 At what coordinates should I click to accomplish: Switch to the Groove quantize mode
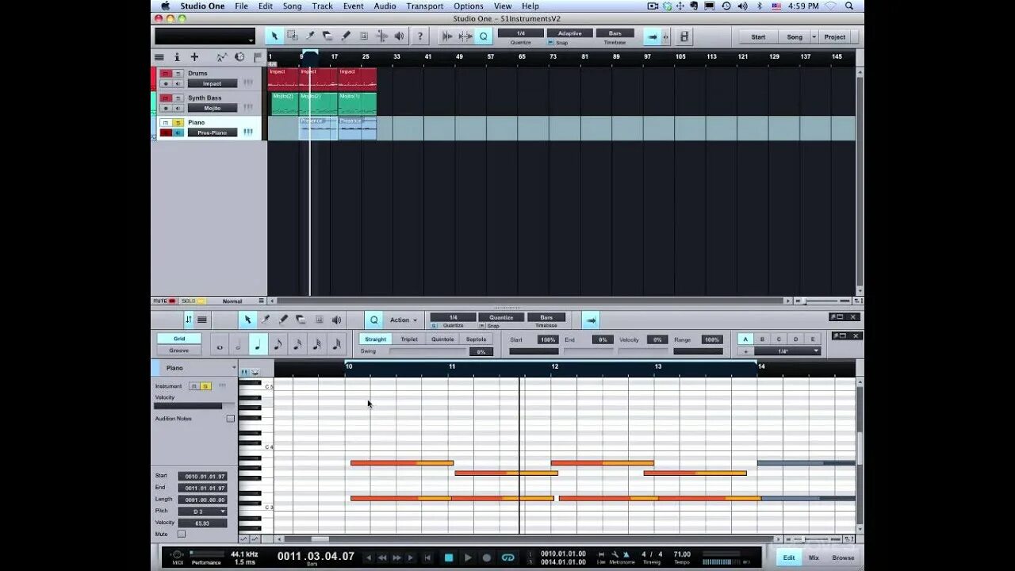click(179, 350)
